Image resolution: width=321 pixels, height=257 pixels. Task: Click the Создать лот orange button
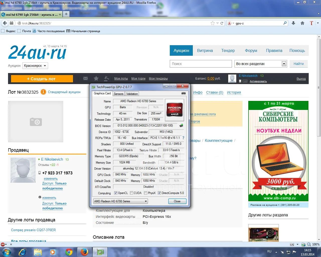coord(42,79)
